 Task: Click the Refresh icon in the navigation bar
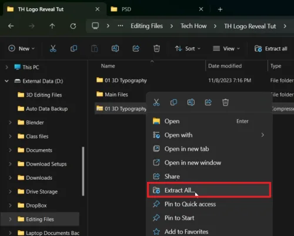click(x=73, y=26)
